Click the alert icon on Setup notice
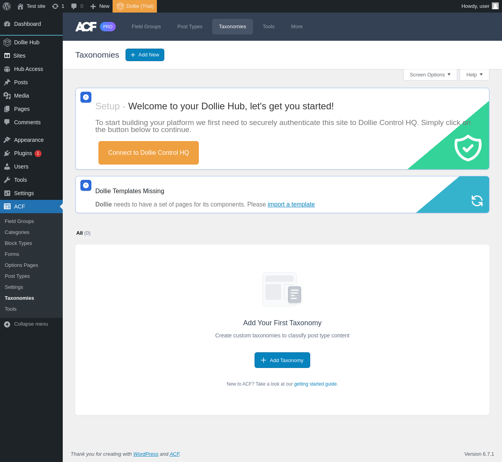 pyautogui.click(x=86, y=97)
